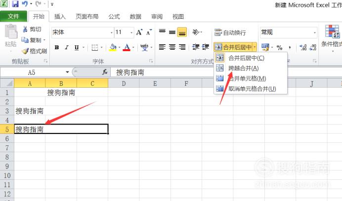Click the phonetic guide 文 icon
Viewport: 342px width, 201px height.
point(144,47)
